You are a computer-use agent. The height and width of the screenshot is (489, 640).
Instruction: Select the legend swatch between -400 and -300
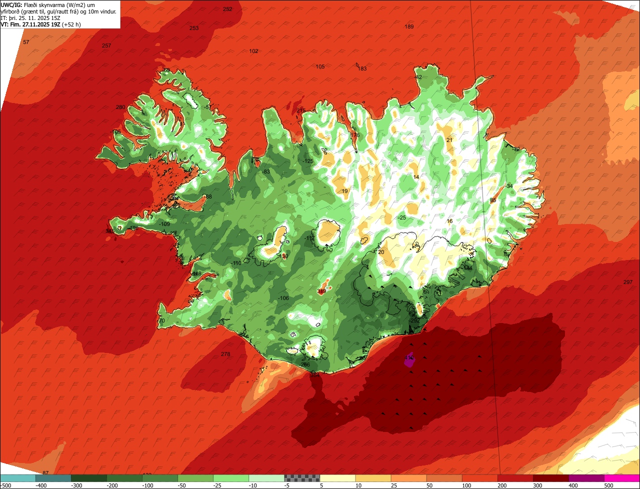click(x=53, y=478)
